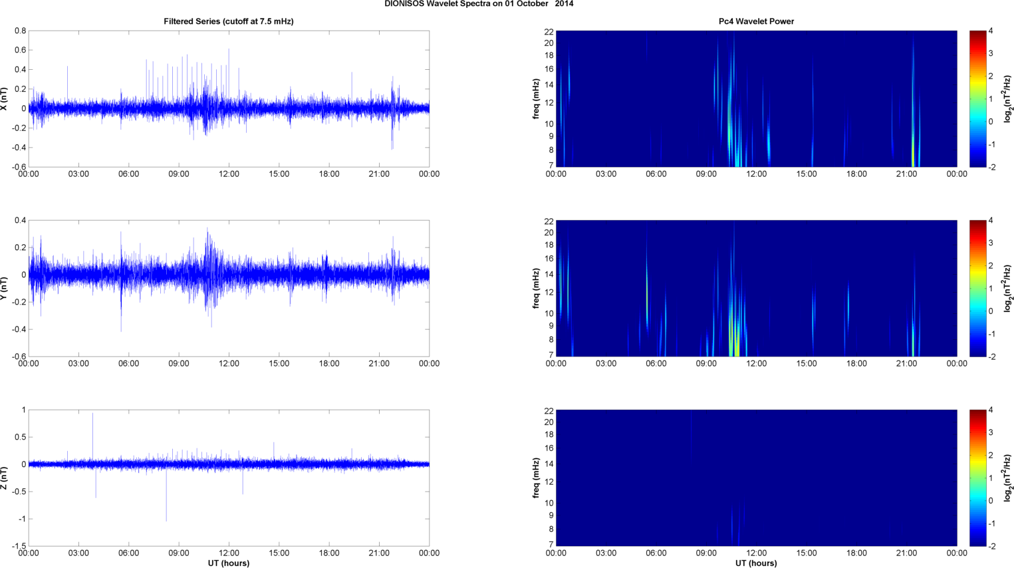1014x568 pixels.
Task: Open the Y component filtered series plot
Action: (229, 288)
